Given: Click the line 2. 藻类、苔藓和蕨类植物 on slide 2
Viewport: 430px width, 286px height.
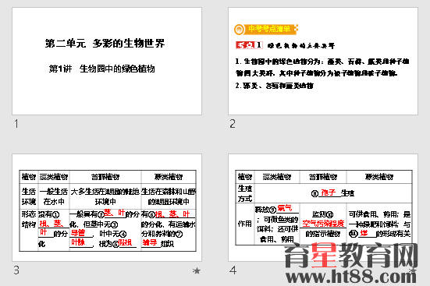Looking at the screenshot, I should [274, 86].
